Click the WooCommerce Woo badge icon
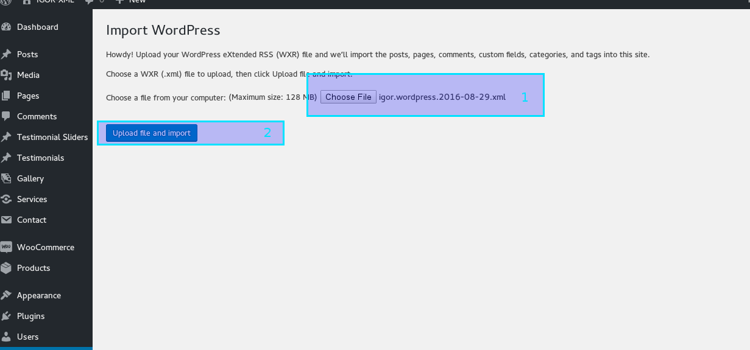 pos(6,247)
